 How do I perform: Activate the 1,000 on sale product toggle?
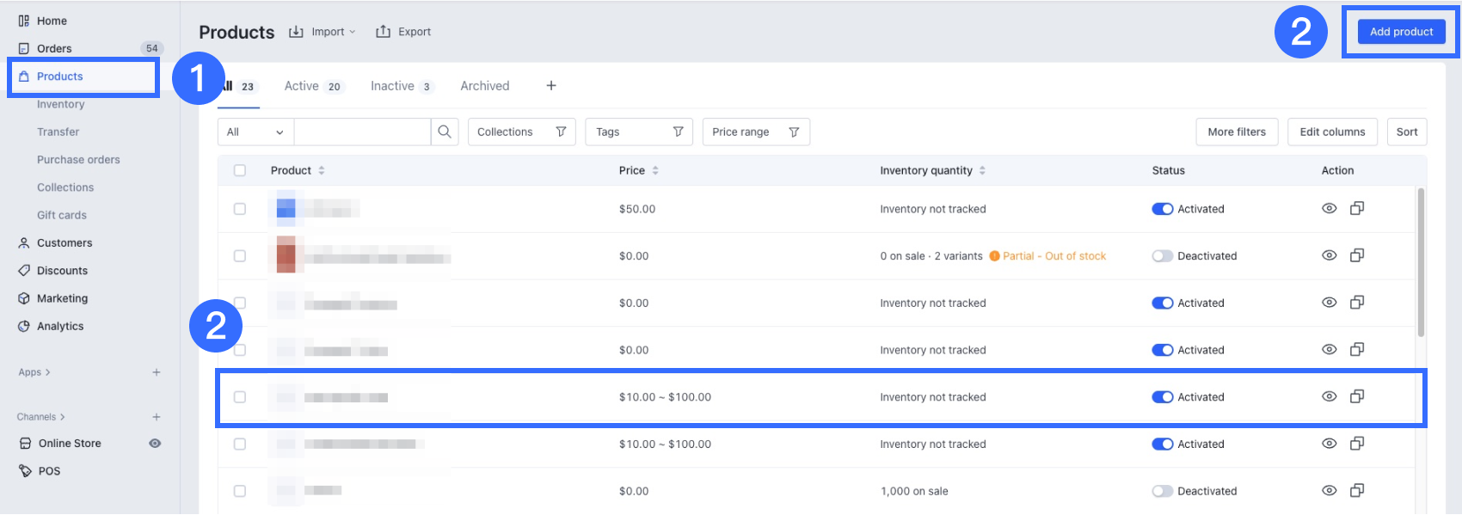pyautogui.click(x=1163, y=491)
